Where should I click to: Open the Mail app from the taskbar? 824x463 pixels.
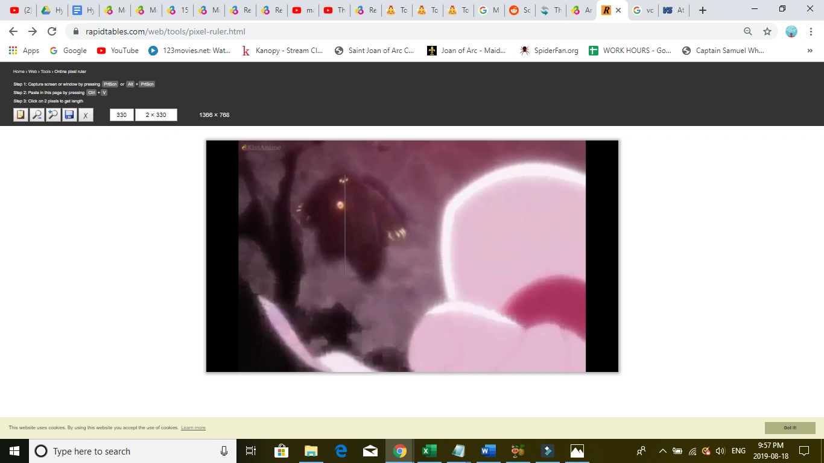tap(370, 451)
